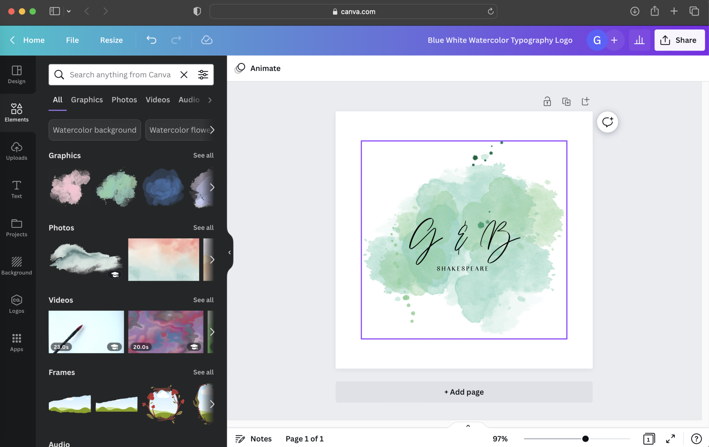Click the insights bar chart icon
The height and width of the screenshot is (447, 709).
point(639,40)
